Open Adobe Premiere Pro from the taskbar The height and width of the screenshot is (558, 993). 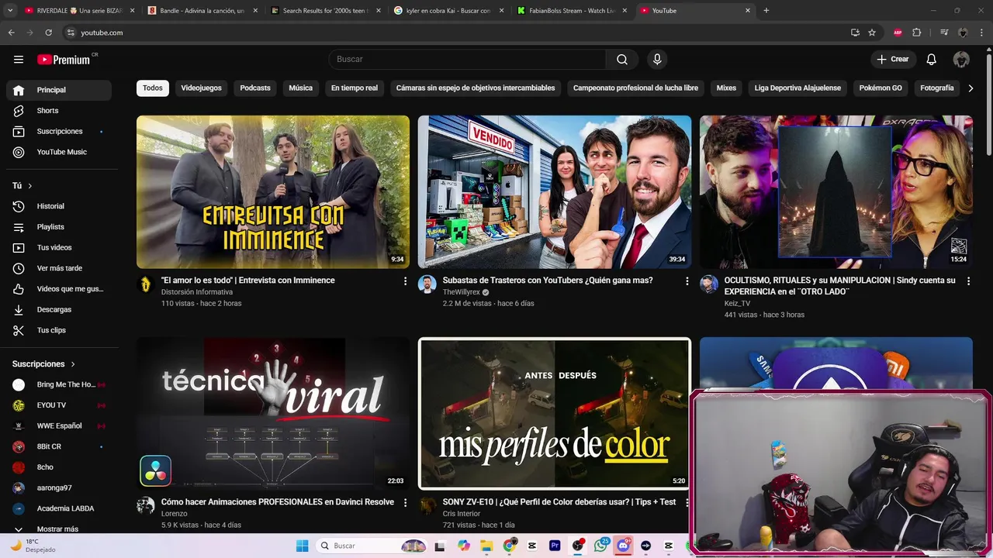[555, 546]
